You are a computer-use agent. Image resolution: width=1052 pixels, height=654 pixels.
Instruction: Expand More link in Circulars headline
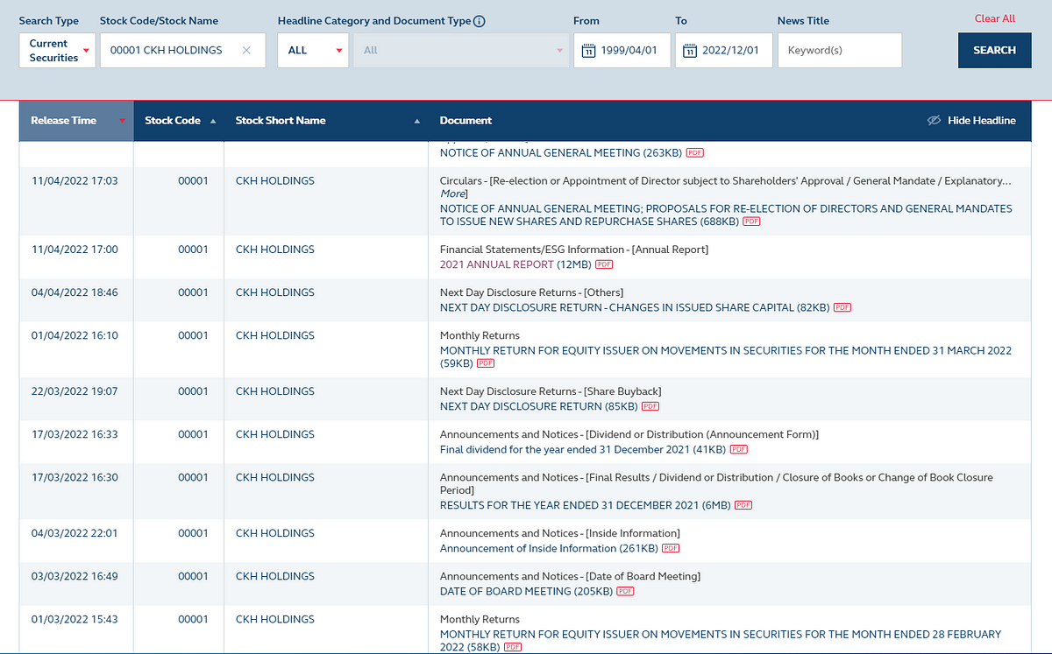(452, 193)
